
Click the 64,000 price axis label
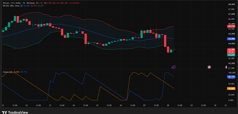pos(231,44)
